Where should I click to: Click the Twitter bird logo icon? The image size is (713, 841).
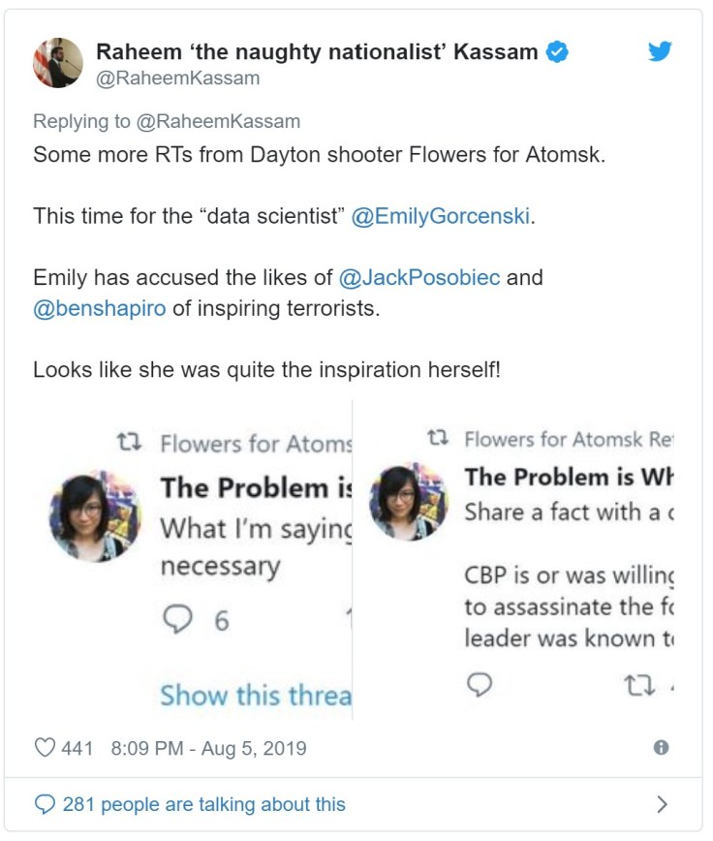660,51
